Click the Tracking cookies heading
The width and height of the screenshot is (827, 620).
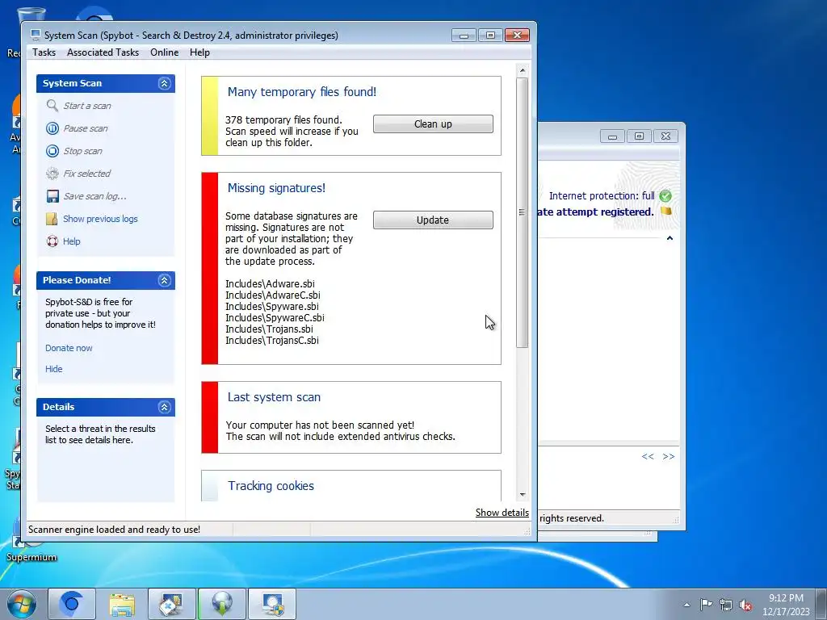pyautogui.click(x=271, y=485)
